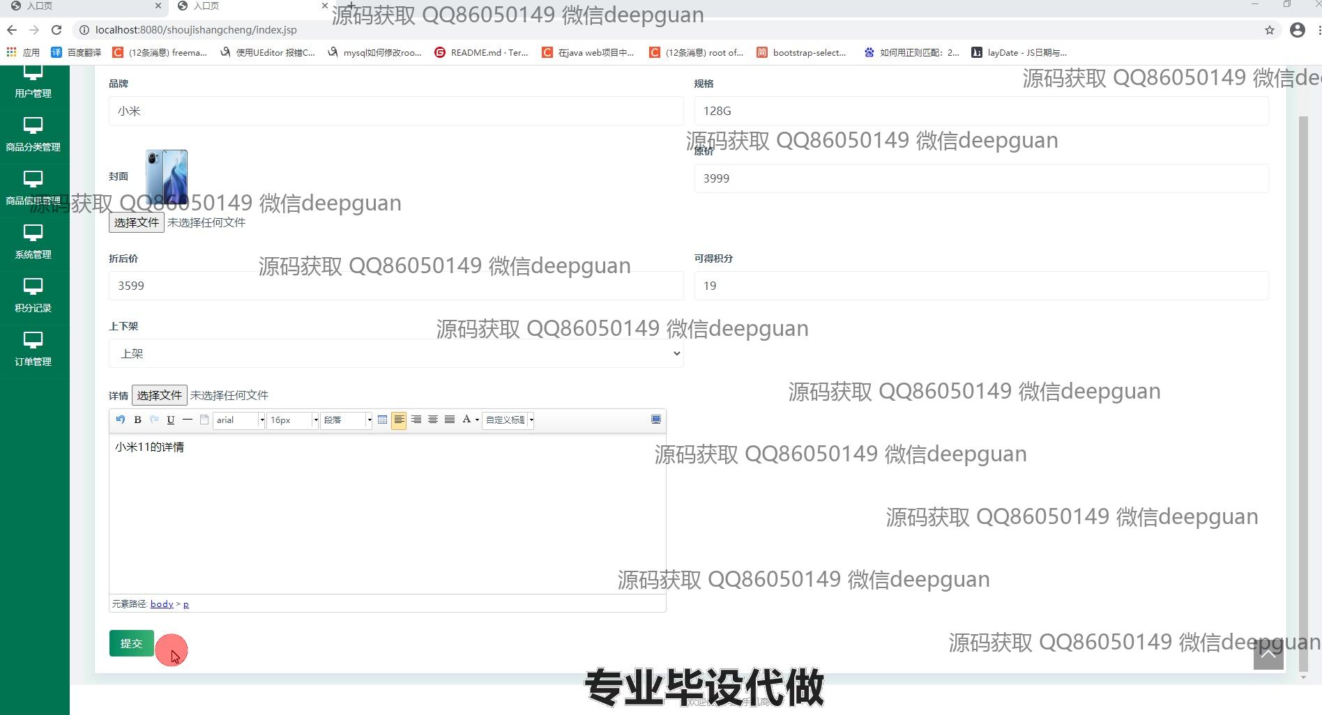Viewport: 1322px width, 715px height.
Task: Open the 如何用正则匹配 bookmark
Action: tap(911, 52)
